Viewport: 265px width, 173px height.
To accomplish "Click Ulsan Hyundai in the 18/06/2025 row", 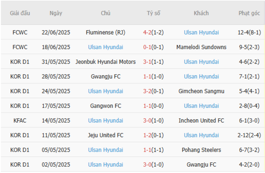I will coord(106,47).
